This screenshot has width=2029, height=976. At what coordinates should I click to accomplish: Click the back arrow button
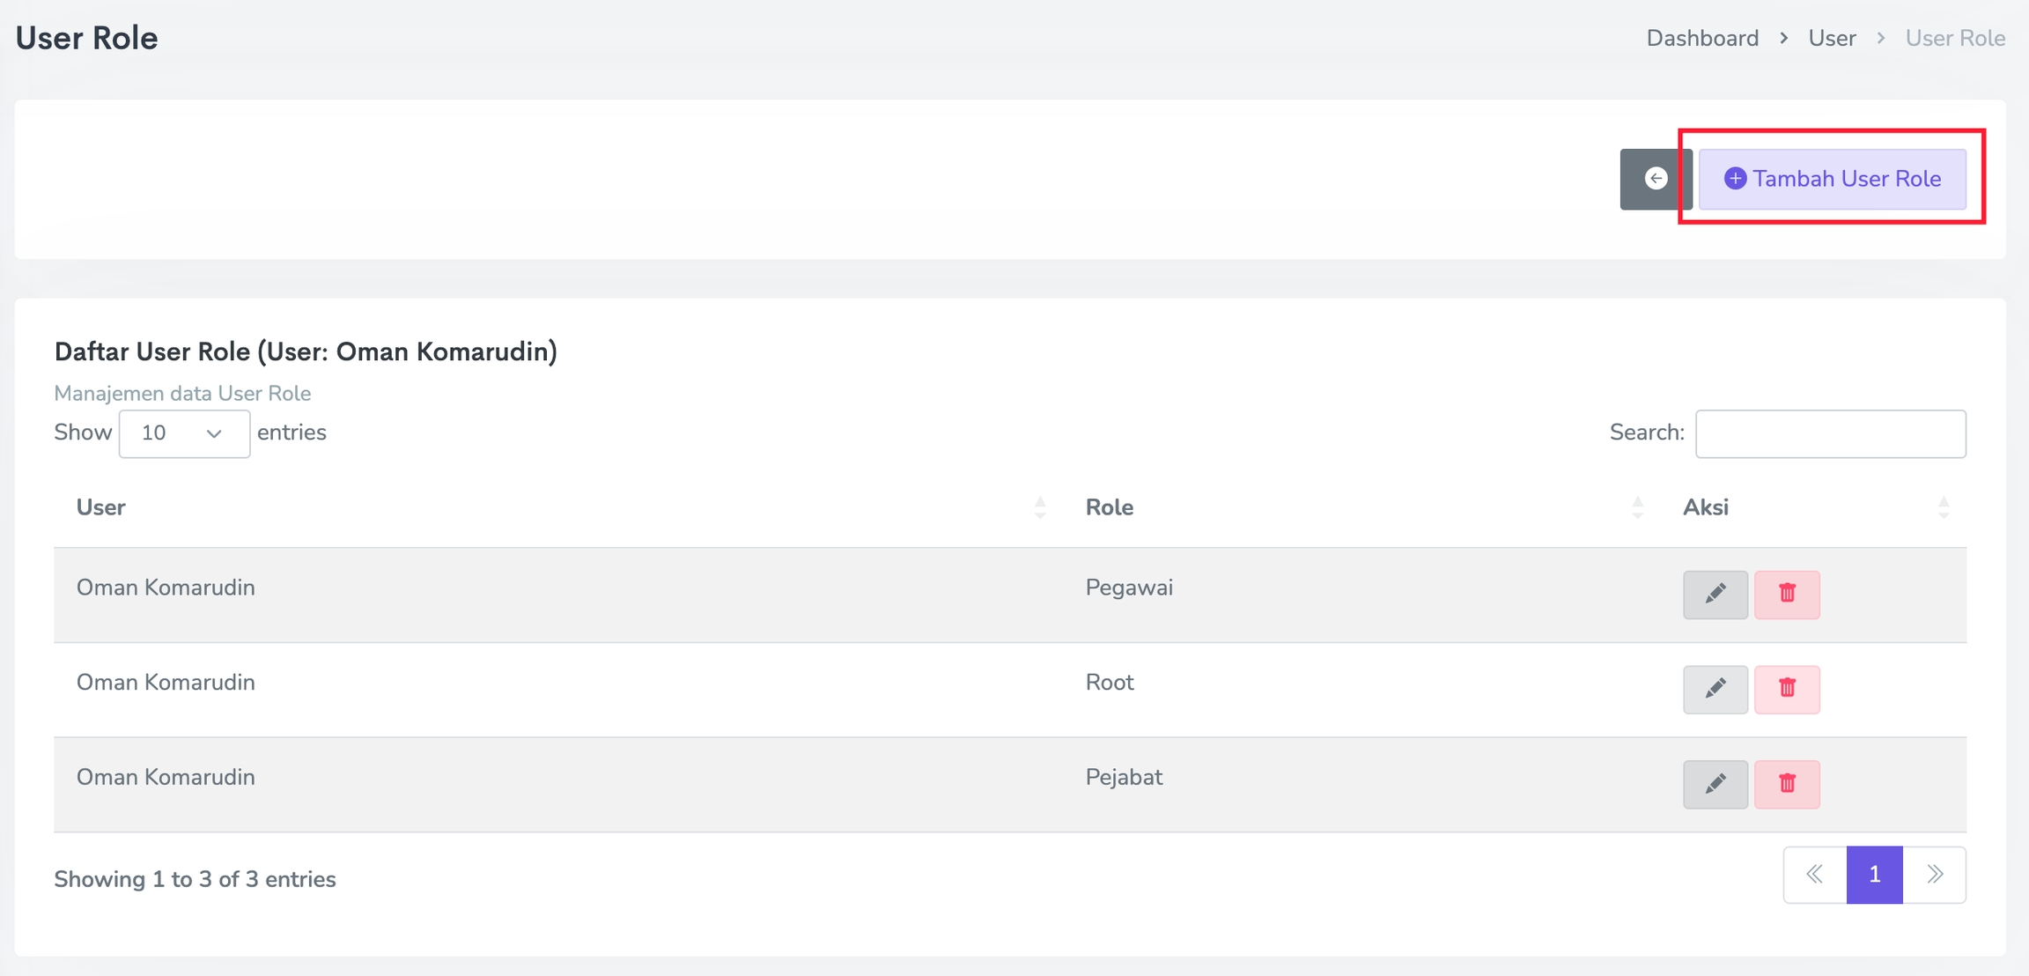pyautogui.click(x=1655, y=179)
